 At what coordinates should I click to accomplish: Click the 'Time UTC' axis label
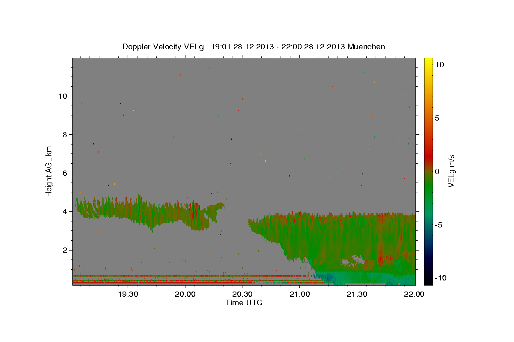pyautogui.click(x=244, y=303)
